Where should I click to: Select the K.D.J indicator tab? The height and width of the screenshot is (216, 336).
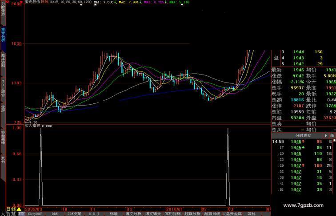coord(94,214)
